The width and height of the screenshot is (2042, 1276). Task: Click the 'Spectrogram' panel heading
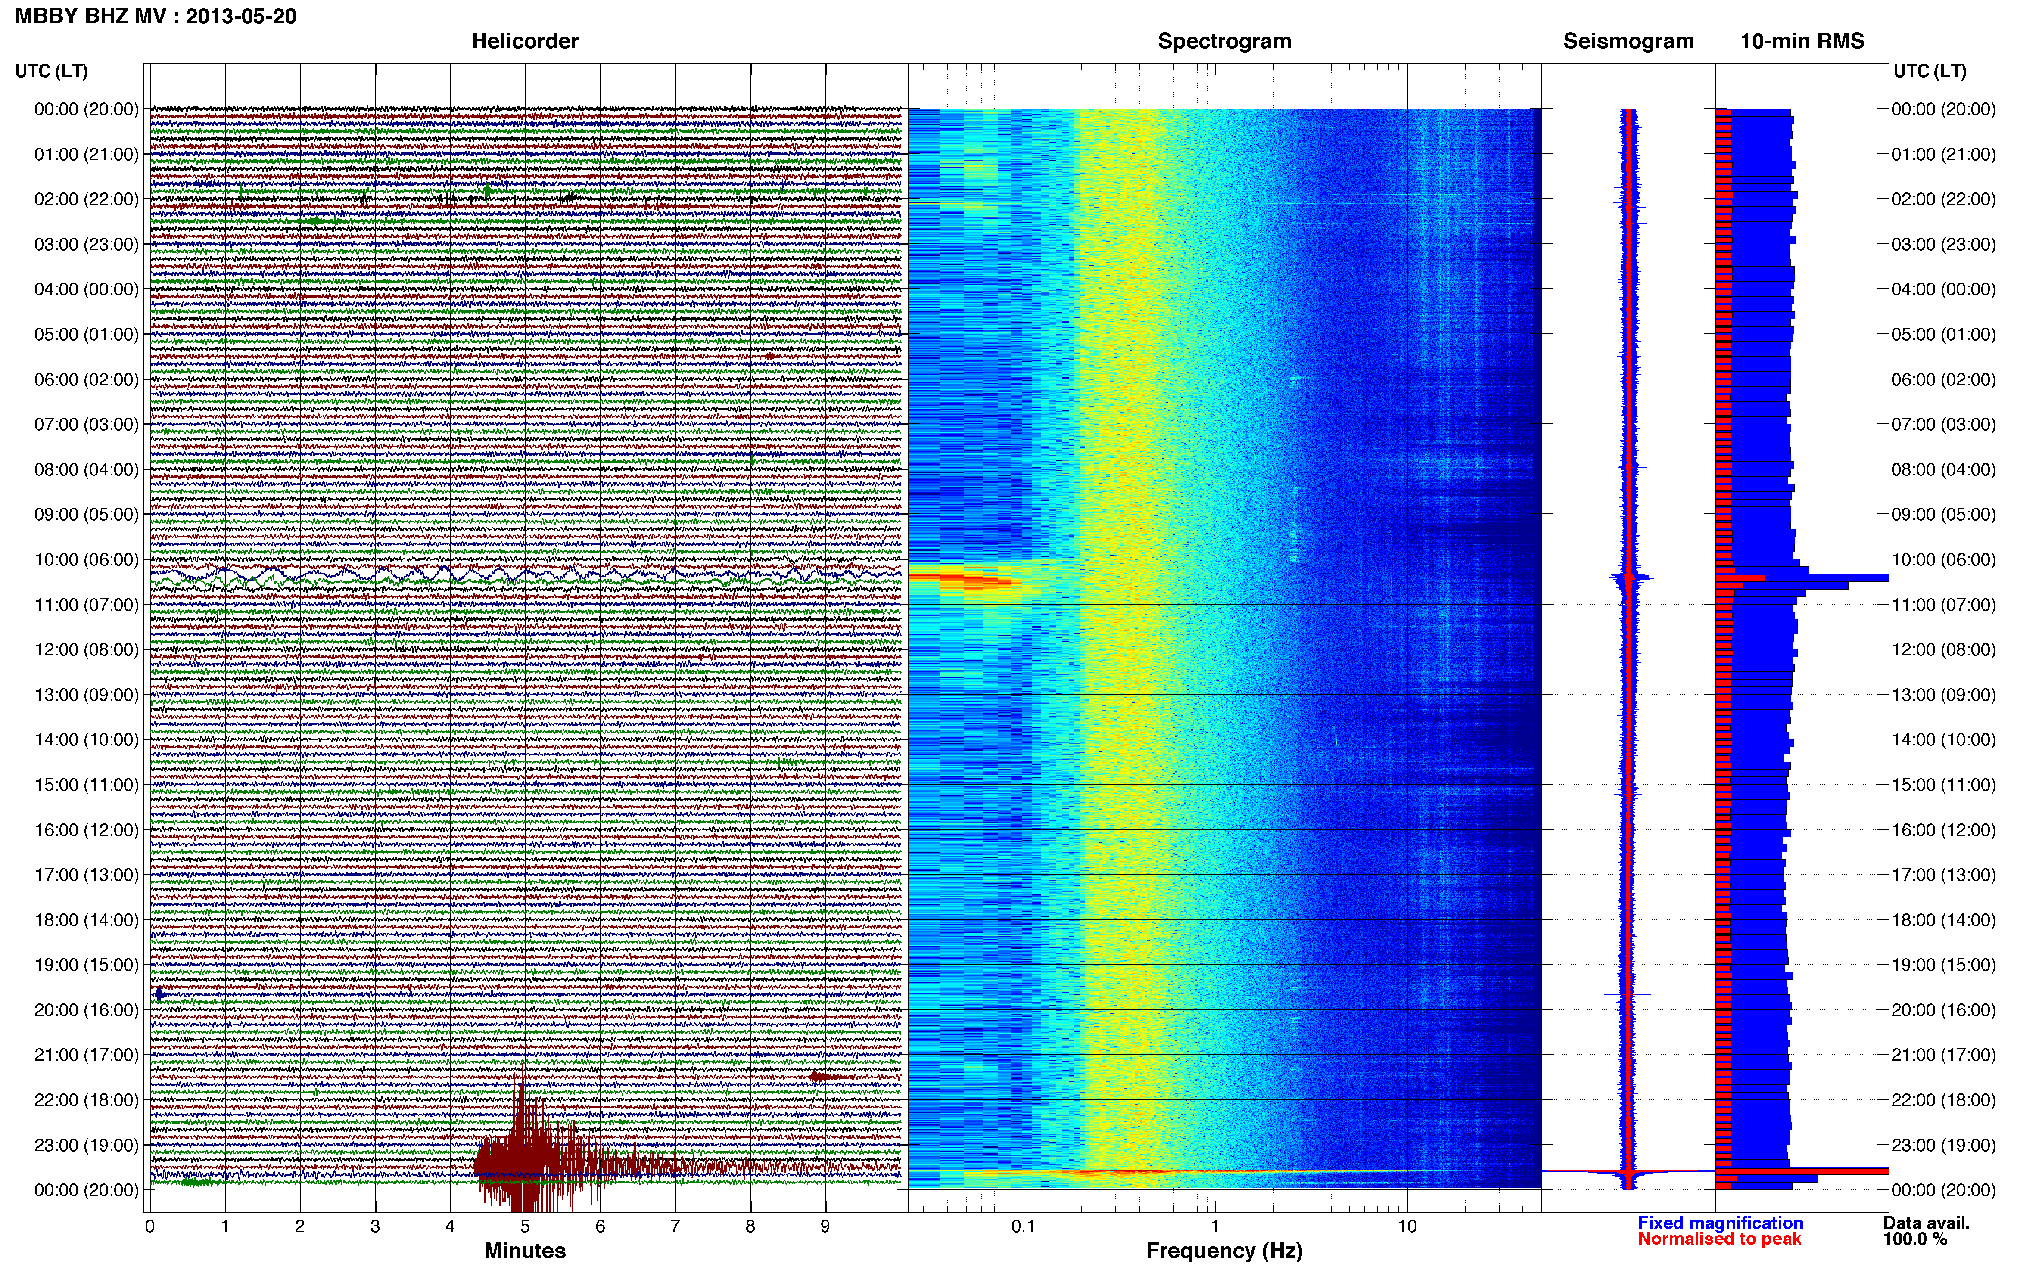click(x=1224, y=41)
